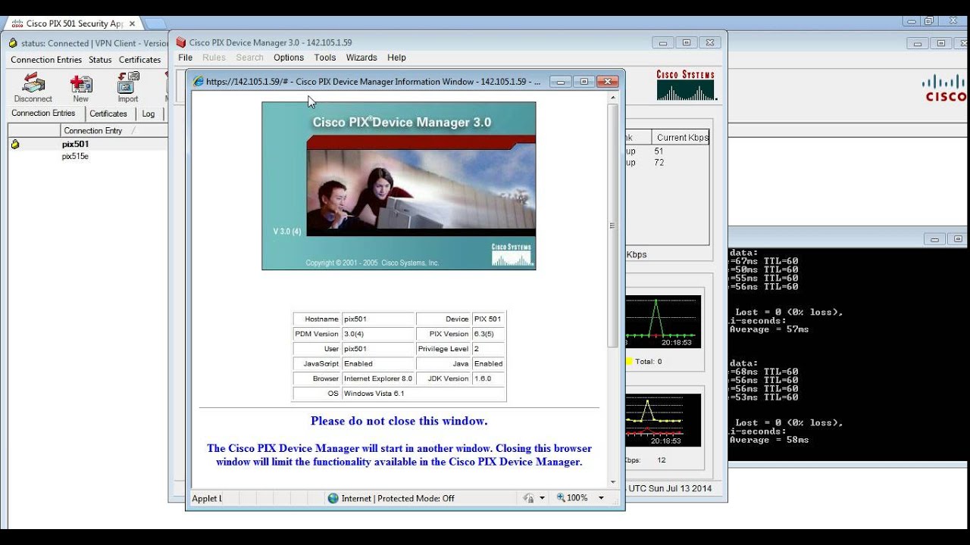Switch to the Certificates tab
This screenshot has width=970, height=545.
click(108, 114)
